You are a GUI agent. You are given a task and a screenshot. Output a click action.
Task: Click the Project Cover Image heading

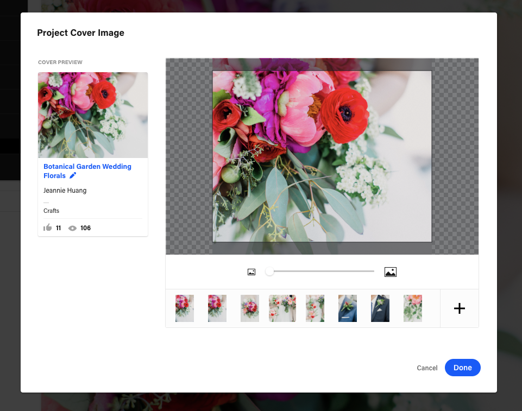pos(80,33)
